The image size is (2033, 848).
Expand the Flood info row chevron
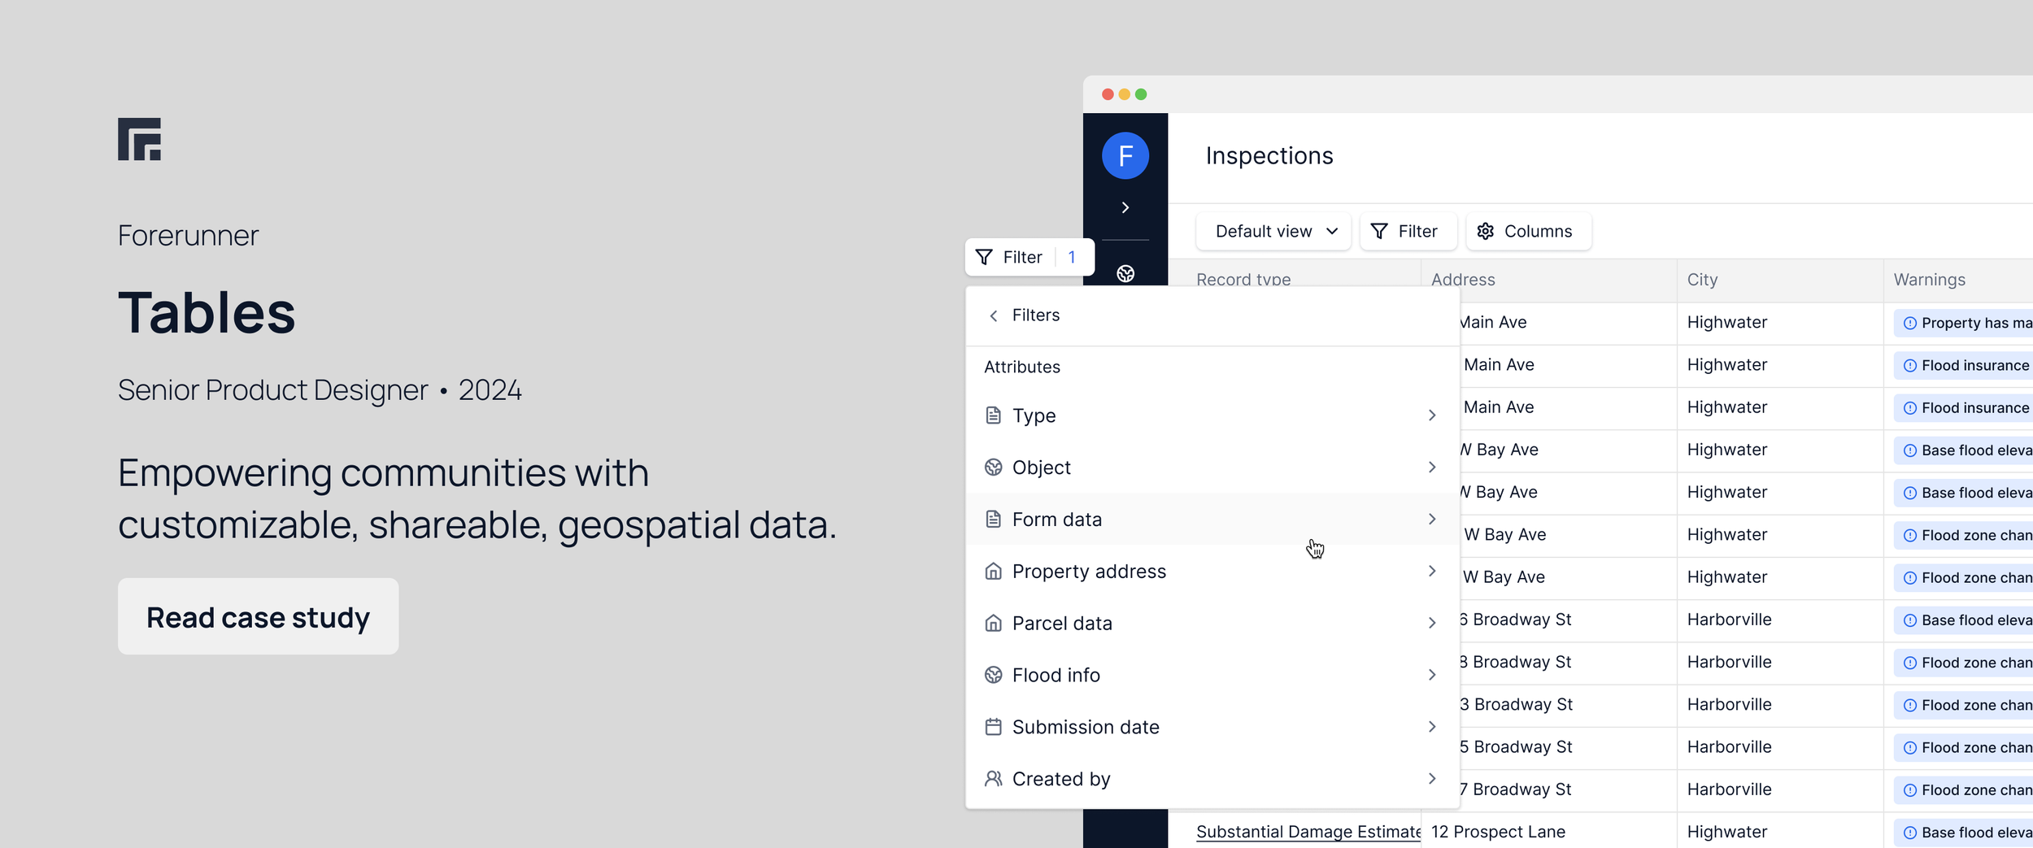pyautogui.click(x=1432, y=676)
